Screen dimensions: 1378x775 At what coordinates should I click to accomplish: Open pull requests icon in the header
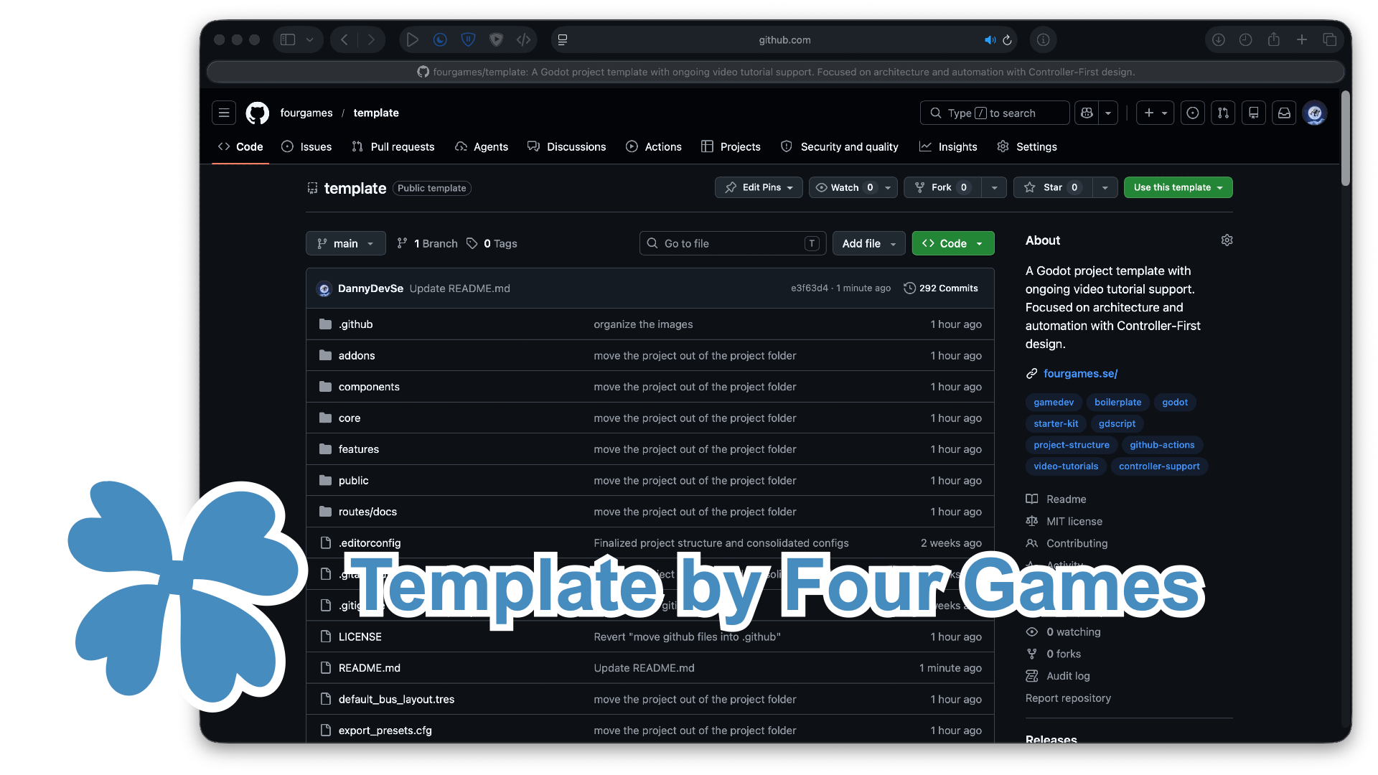click(x=1223, y=113)
